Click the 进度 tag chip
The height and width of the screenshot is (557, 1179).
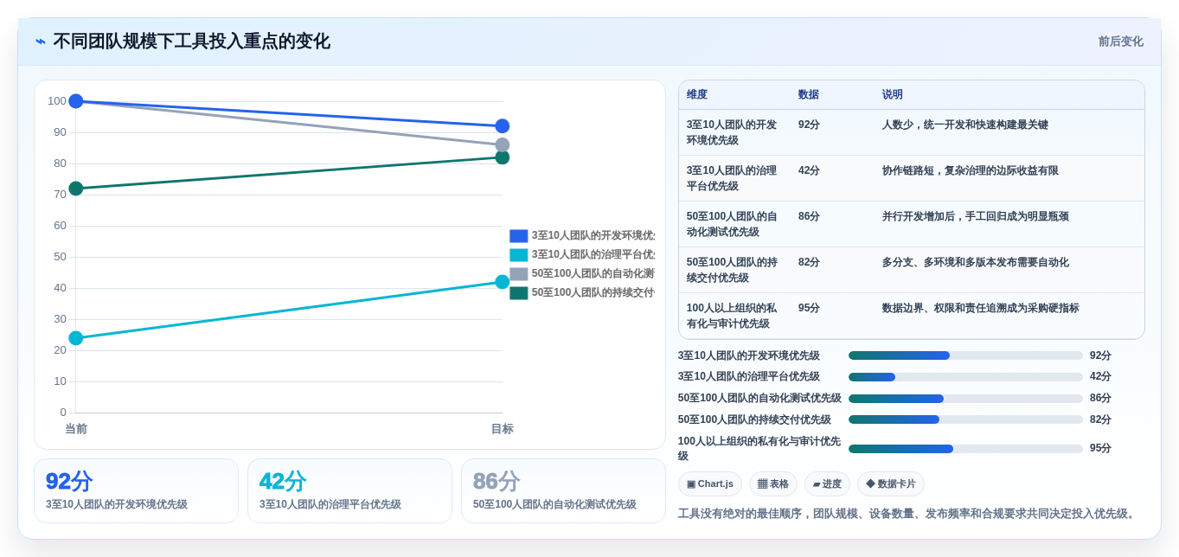(827, 484)
